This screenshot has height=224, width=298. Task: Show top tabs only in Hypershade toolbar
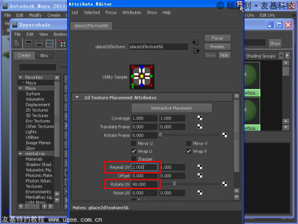pos(29,44)
